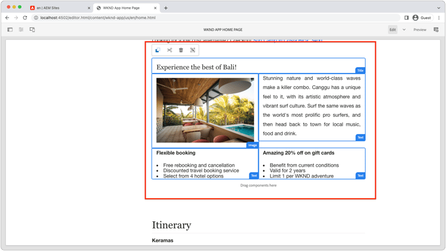Click the cut component scissors icon

(x=169, y=50)
